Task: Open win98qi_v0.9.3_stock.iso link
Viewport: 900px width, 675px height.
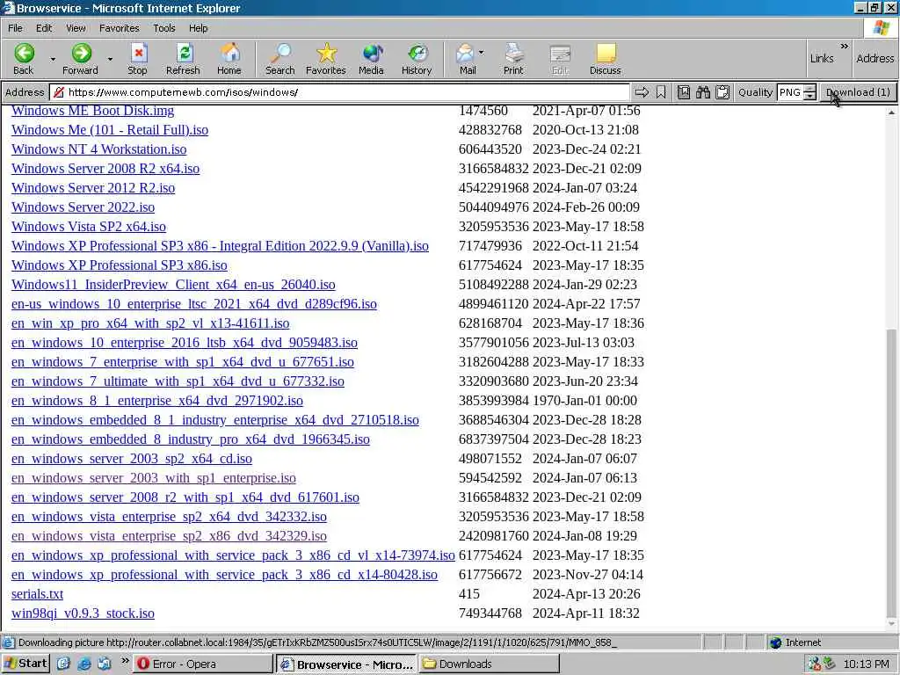Action: pos(83,613)
